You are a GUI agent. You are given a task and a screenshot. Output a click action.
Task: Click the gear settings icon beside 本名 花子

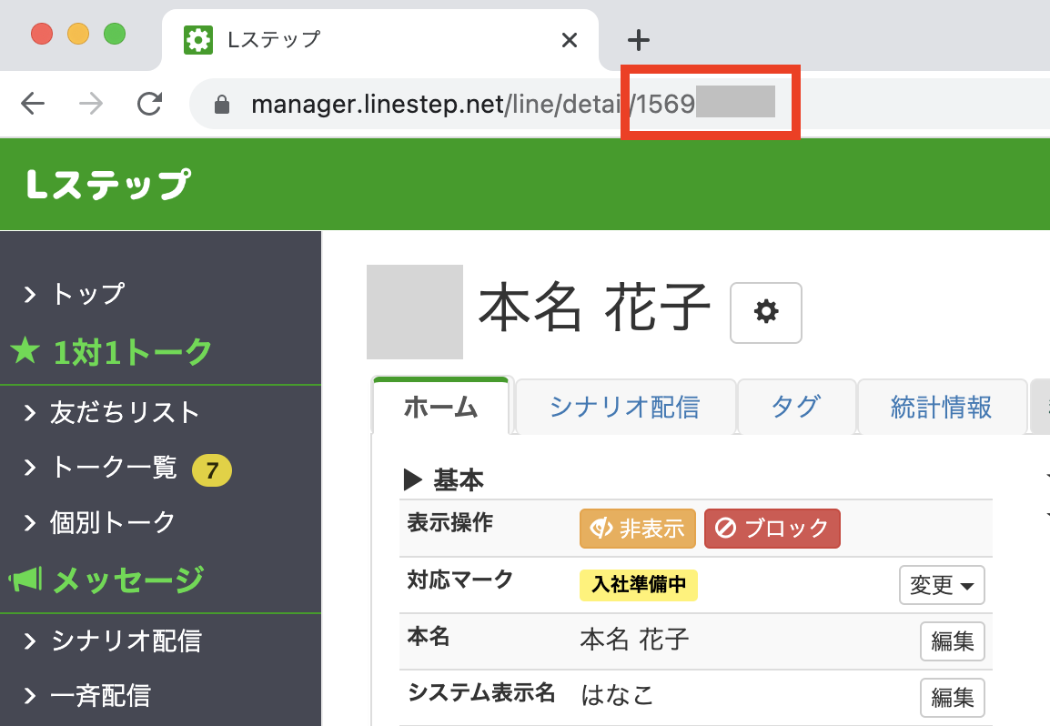coord(766,312)
